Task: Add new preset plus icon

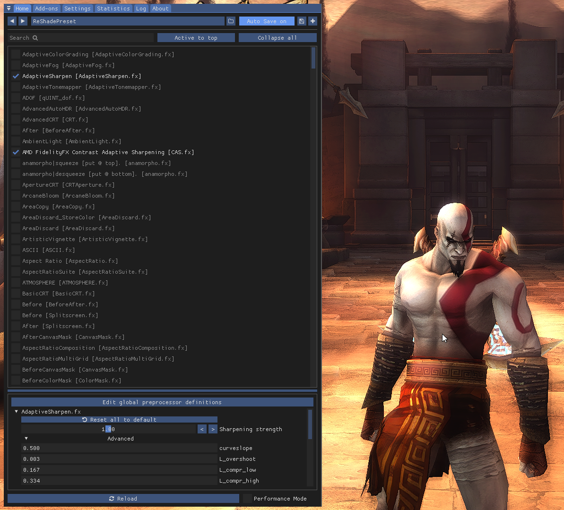Action: [x=312, y=21]
